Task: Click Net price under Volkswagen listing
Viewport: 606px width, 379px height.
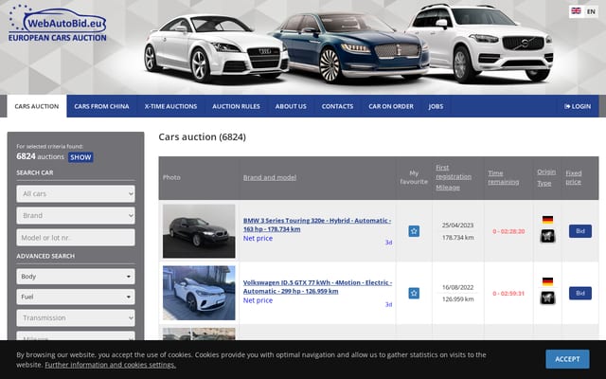Action: (258, 300)
